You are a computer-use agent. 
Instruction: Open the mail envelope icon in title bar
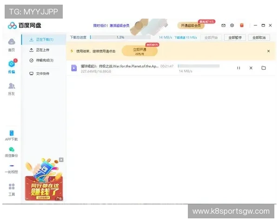(x=224, y=26)
